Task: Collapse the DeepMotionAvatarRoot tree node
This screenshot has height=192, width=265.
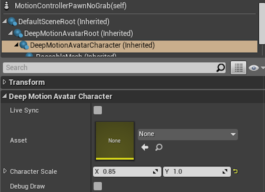Action: click(11, 33)
